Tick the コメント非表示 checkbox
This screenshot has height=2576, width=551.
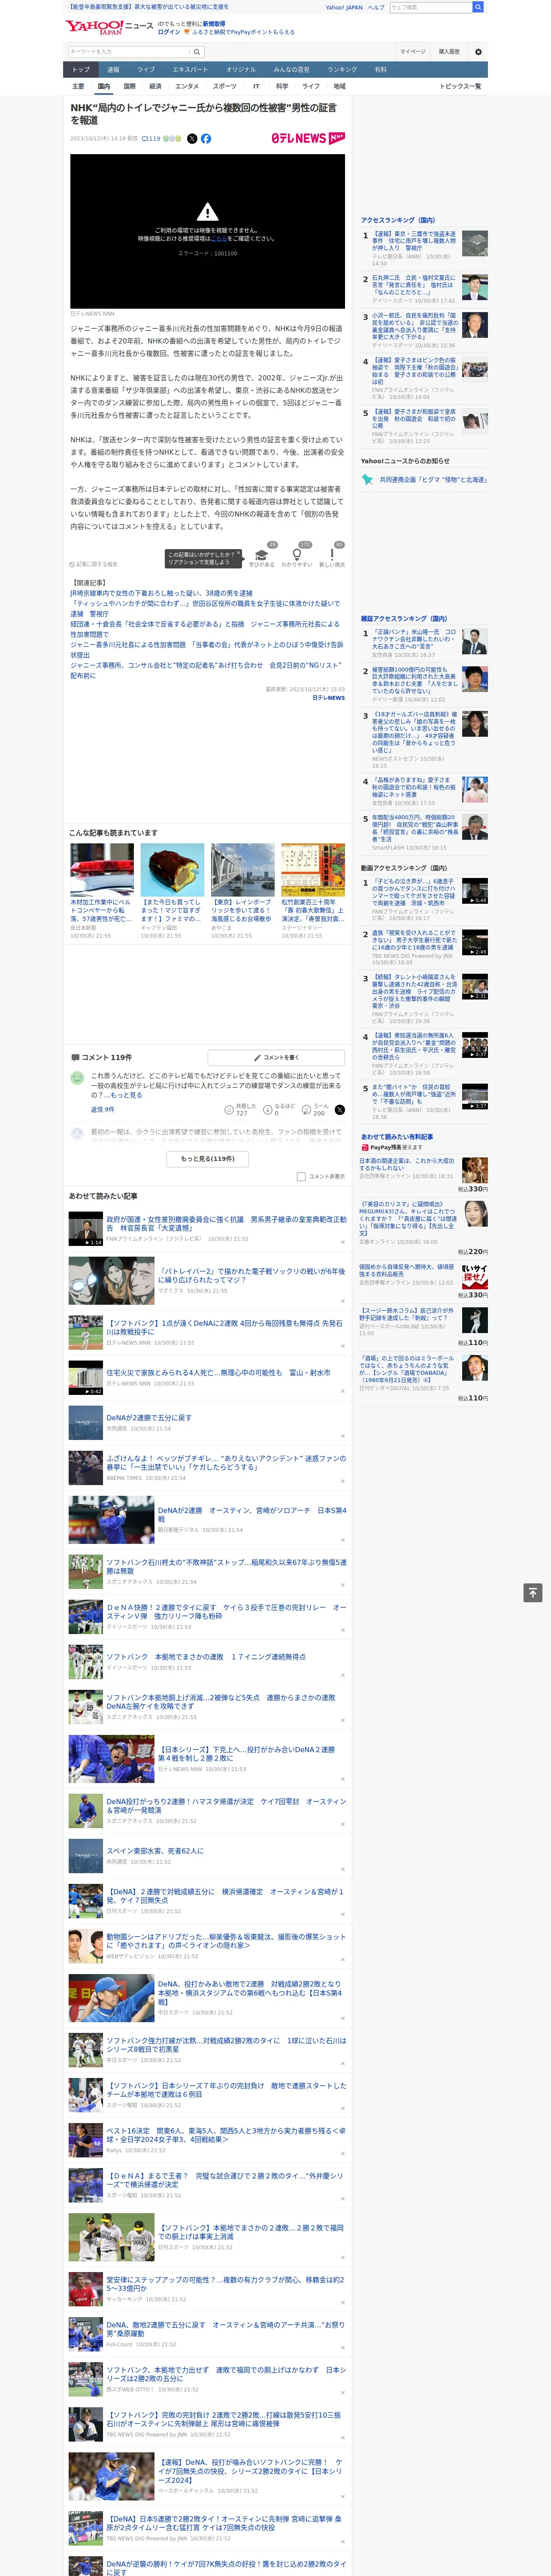301,1176
